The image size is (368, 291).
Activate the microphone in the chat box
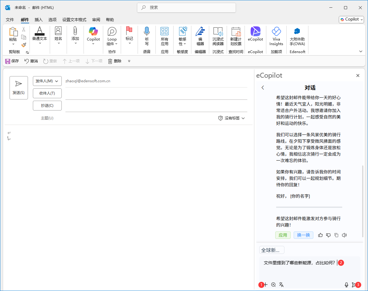347,285
